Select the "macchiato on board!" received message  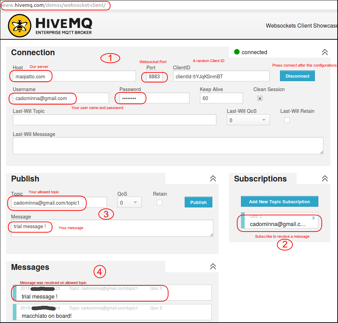(112, 312)
